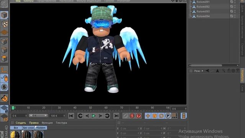Screen dimensions: 245x138
Task: Step forward one frame
Action: pos(100,116)
